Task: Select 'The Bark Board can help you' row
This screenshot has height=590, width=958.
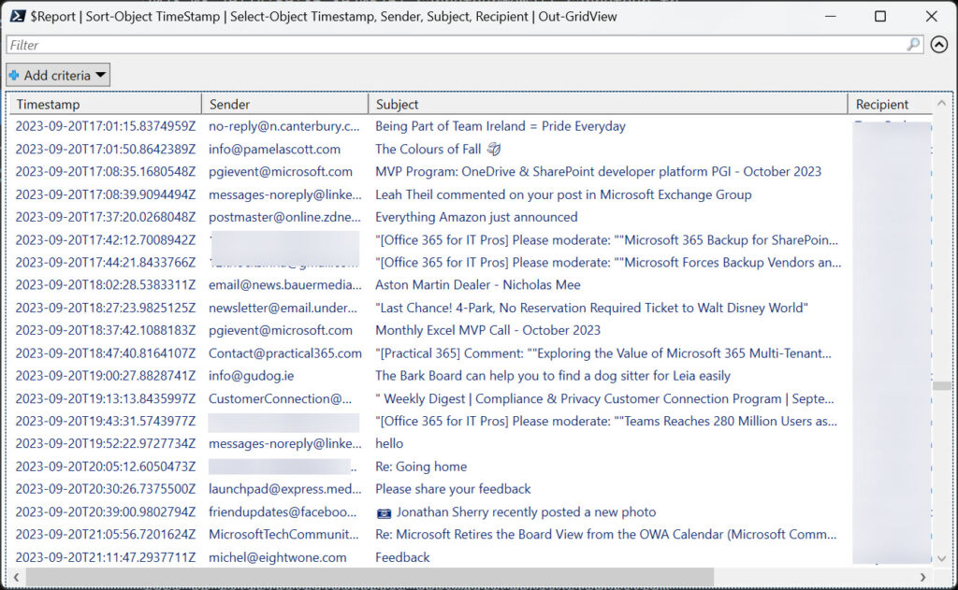Action: pos(471,376)
